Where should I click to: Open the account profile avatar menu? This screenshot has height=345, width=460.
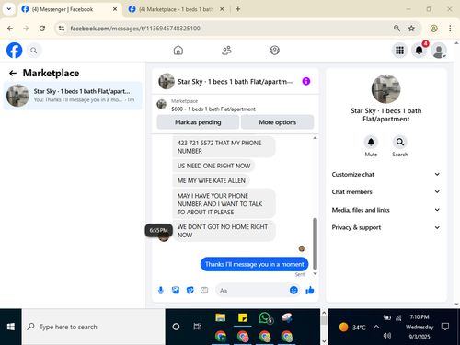(x=439, y=51)
